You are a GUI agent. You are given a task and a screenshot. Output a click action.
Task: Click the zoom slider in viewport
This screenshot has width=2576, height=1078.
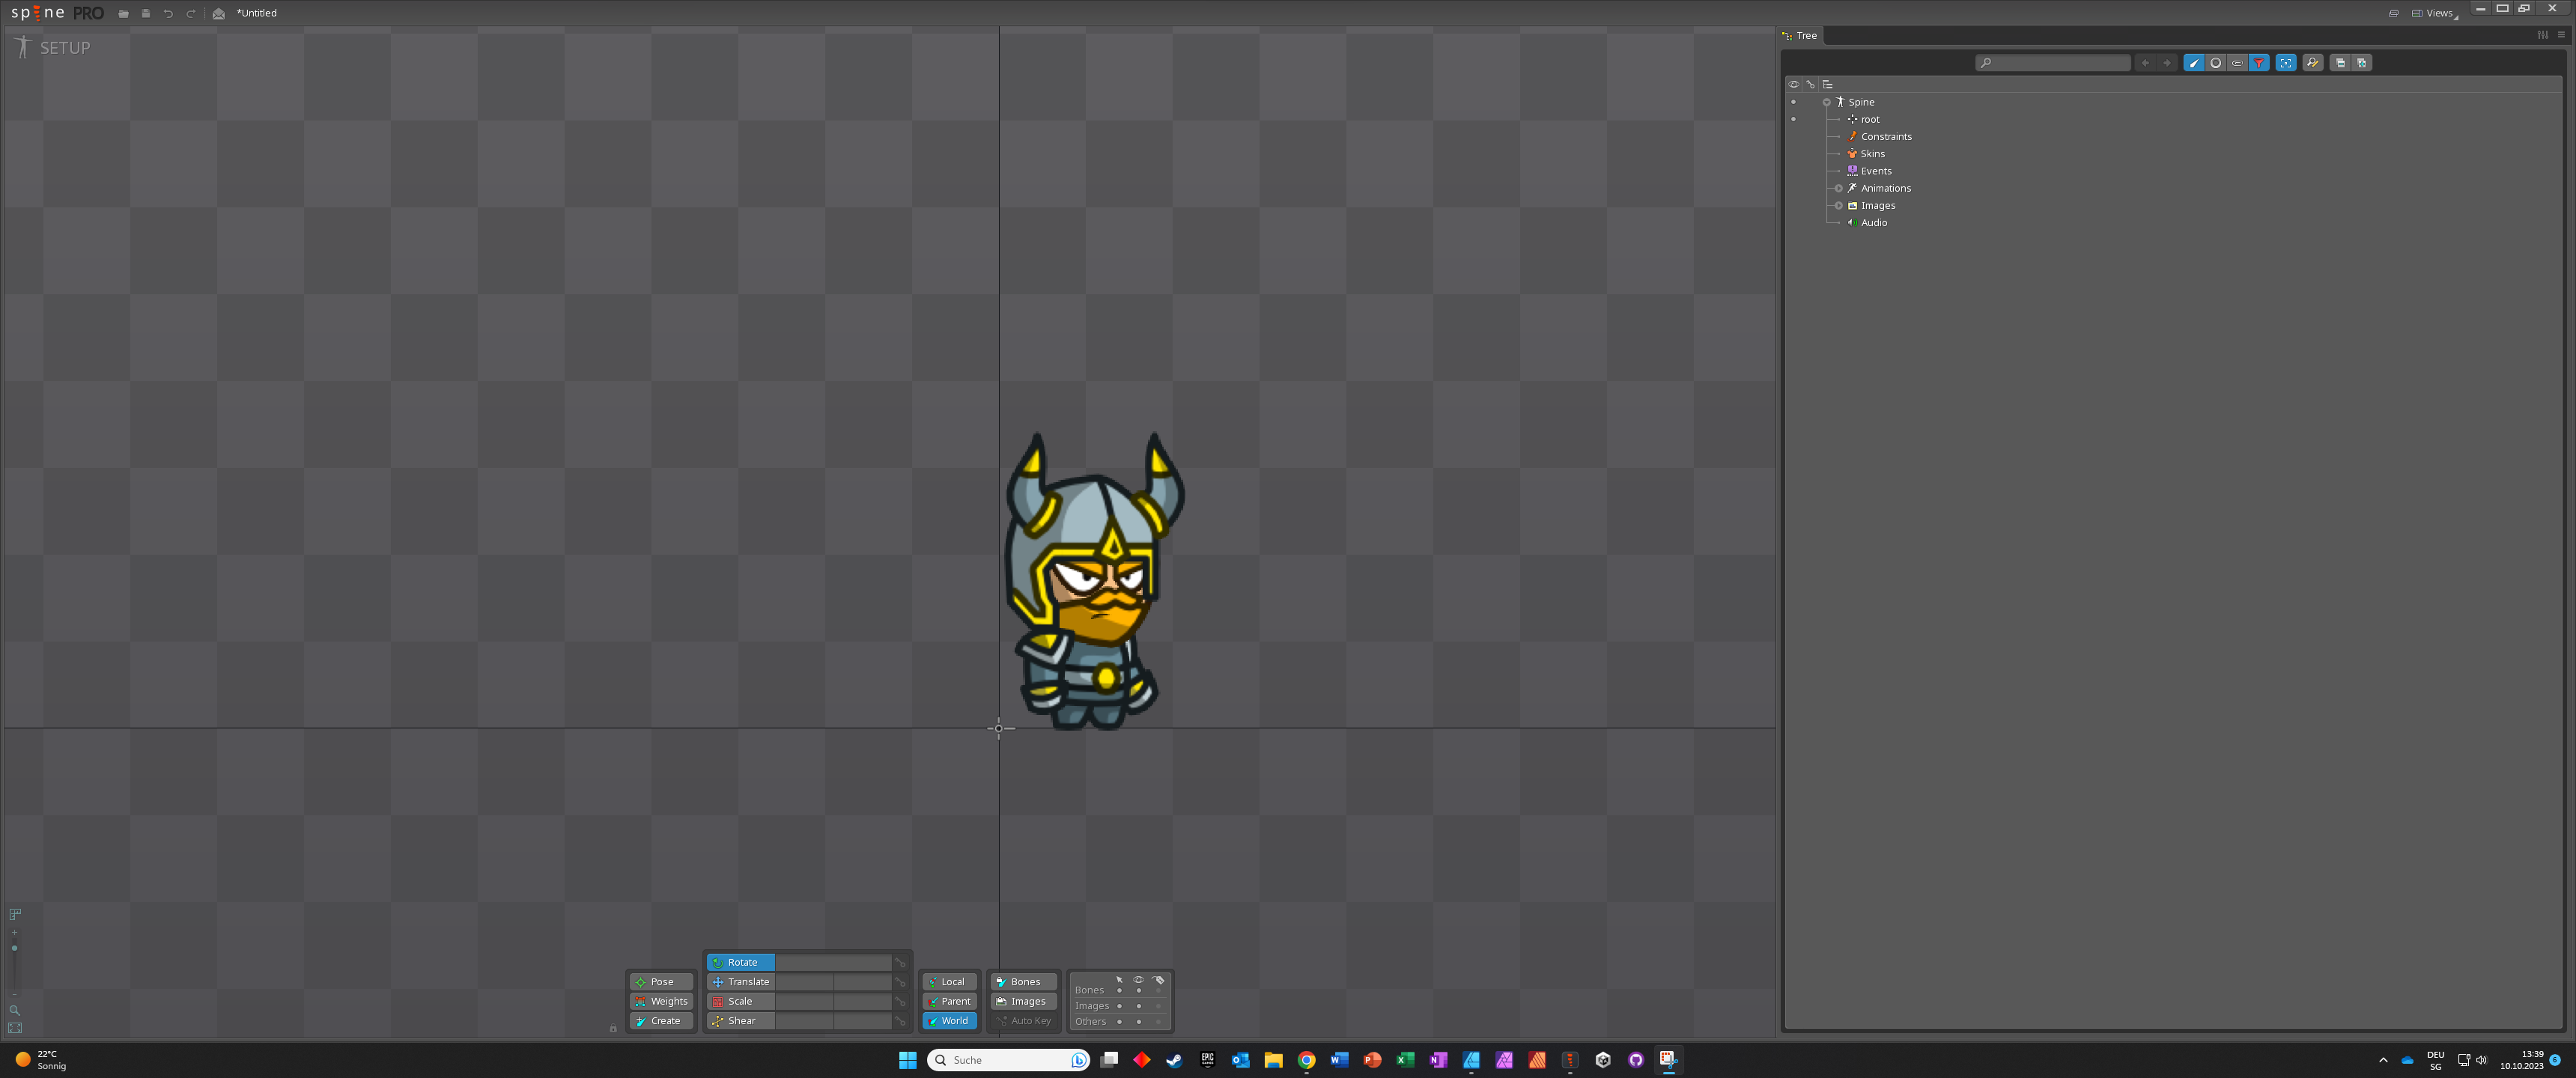[14, 963]
